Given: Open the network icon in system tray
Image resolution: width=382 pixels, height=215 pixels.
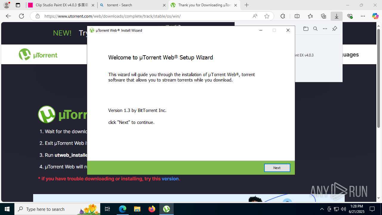Looking at the screenshot, I should pos(336,209).
